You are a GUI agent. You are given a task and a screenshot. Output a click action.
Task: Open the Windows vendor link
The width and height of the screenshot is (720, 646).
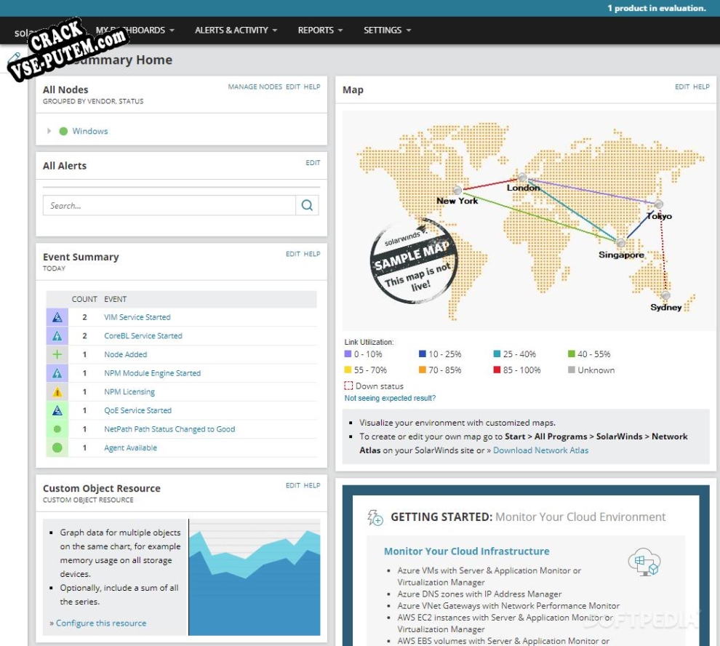(x=90, y=131)
